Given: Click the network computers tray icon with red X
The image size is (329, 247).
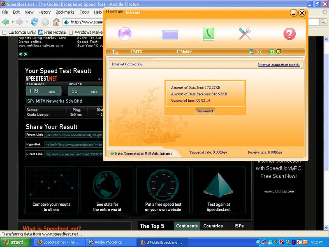Looking at the screenshot, I should (264, 242).
